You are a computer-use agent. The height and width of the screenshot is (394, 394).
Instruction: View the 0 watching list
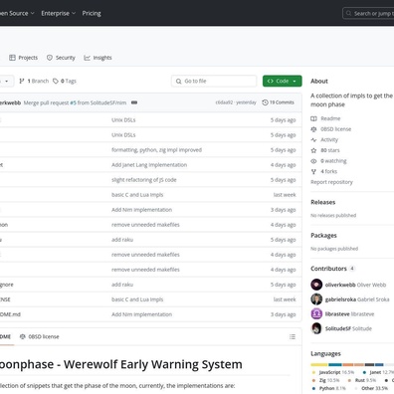pos(328,161)
